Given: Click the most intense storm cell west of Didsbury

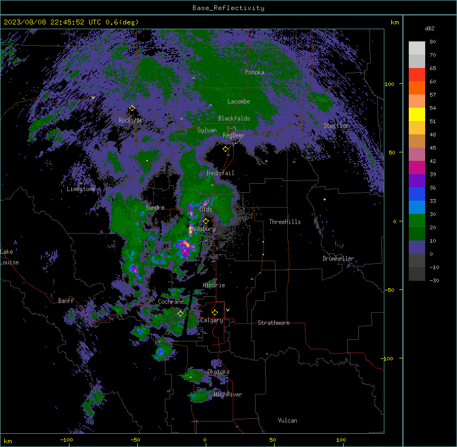Looking at the screenshot, I should click(185, 248).
